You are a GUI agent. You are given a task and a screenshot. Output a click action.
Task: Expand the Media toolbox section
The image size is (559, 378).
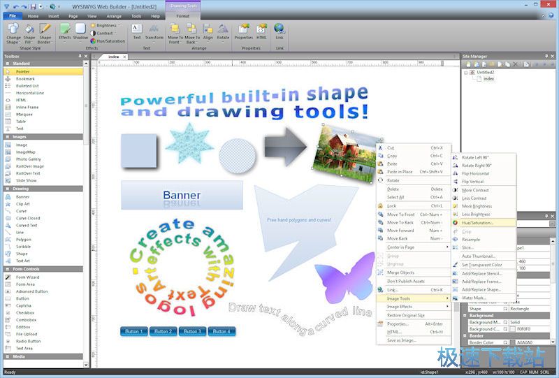[x=7, y=356]
